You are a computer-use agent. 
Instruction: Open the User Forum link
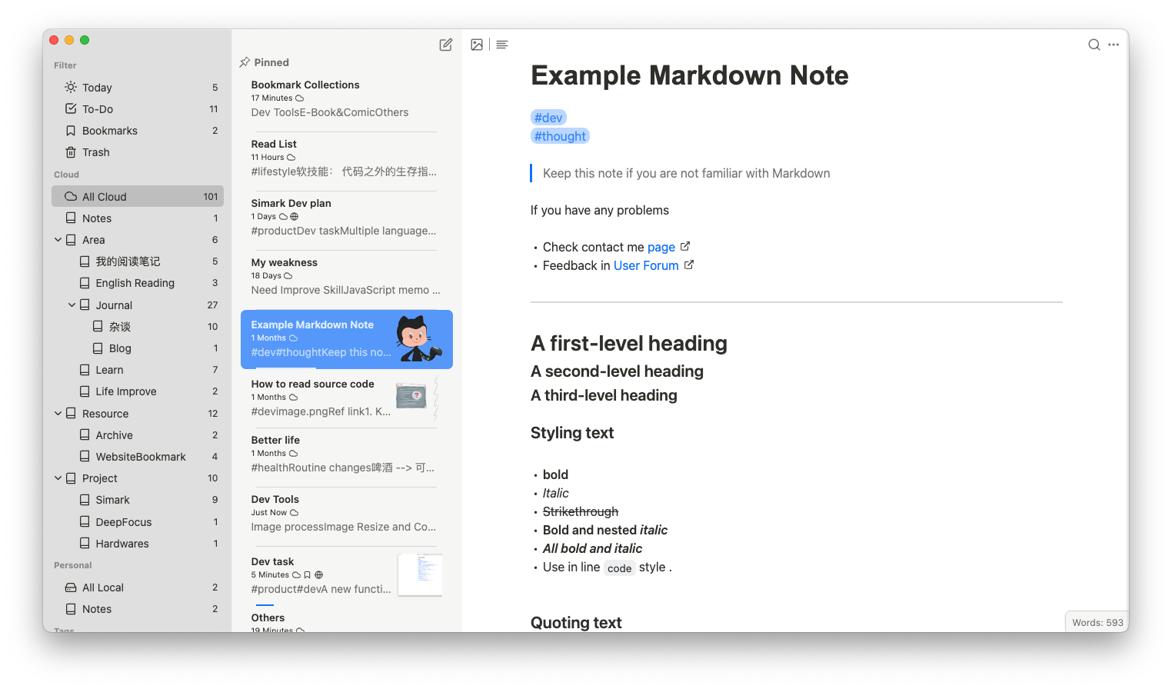pyautogui.click(x=646, y=265)
